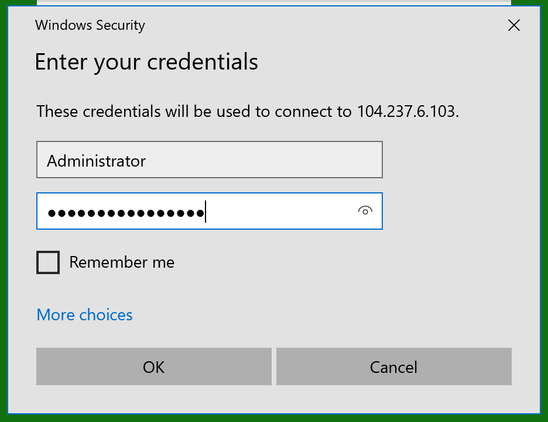Click the text mentioning 104.237.6.103
This screenshot has width=548, height=422.
click(248, 112)
